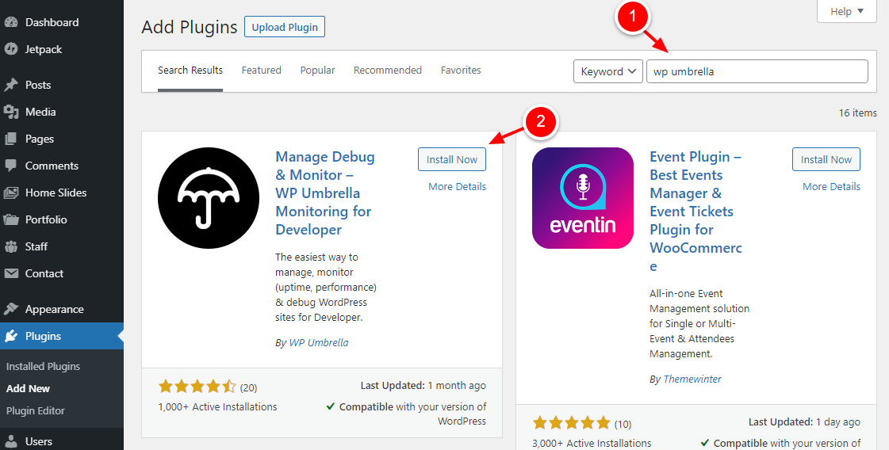Viewport: 889px width, 450px height.
Task: Open the Staff menu
Action: tap(62, 246)
